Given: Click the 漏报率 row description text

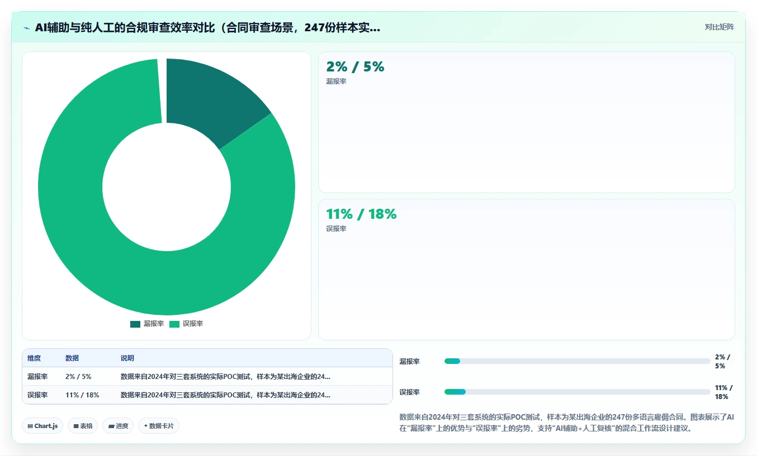Looking at the screenshot, I should pos(225,377).
